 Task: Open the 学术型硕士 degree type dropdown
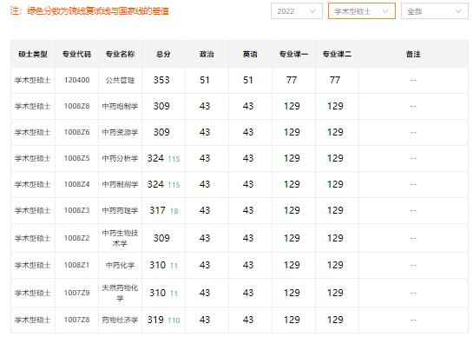pyautogui.click(x=362, y=11)
